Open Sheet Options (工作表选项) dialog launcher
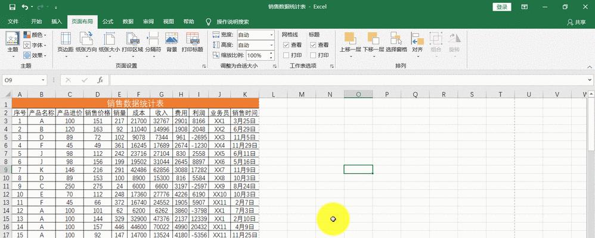This screenshot has height=238, width=595. point(331,66)
